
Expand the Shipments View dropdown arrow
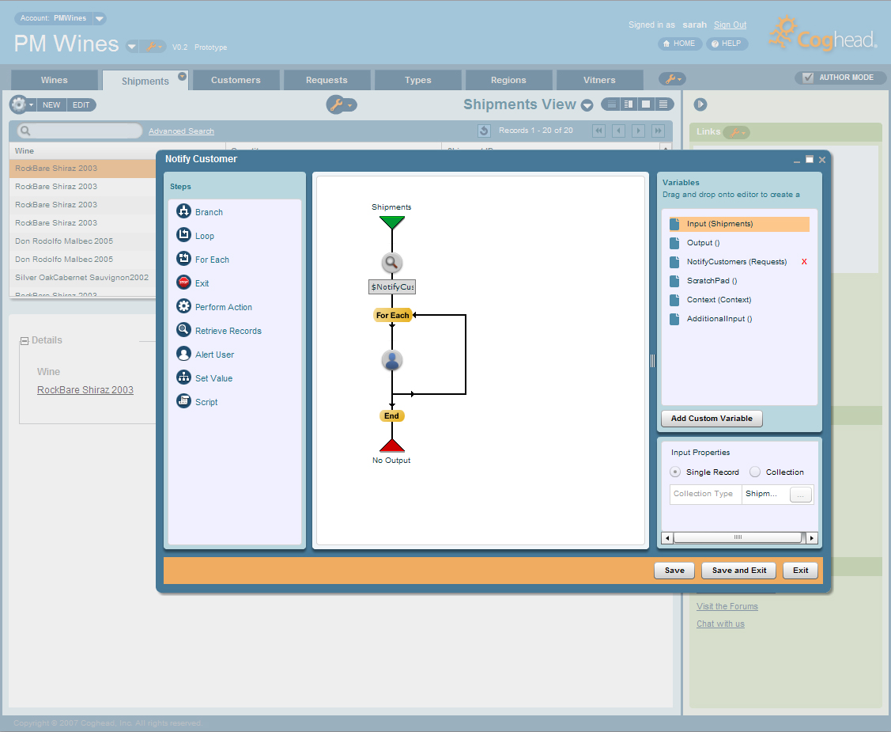point(587,105)
